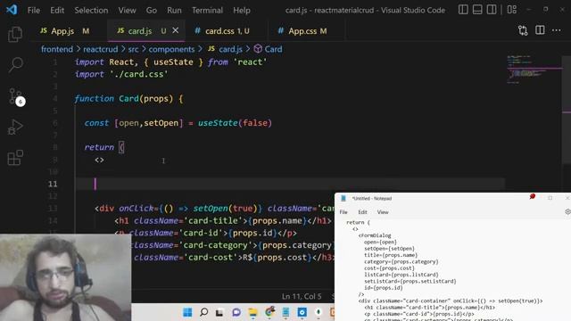
Task: Expand 'frontend' breadcrumb folder
Action: click(x=57, y=49)
